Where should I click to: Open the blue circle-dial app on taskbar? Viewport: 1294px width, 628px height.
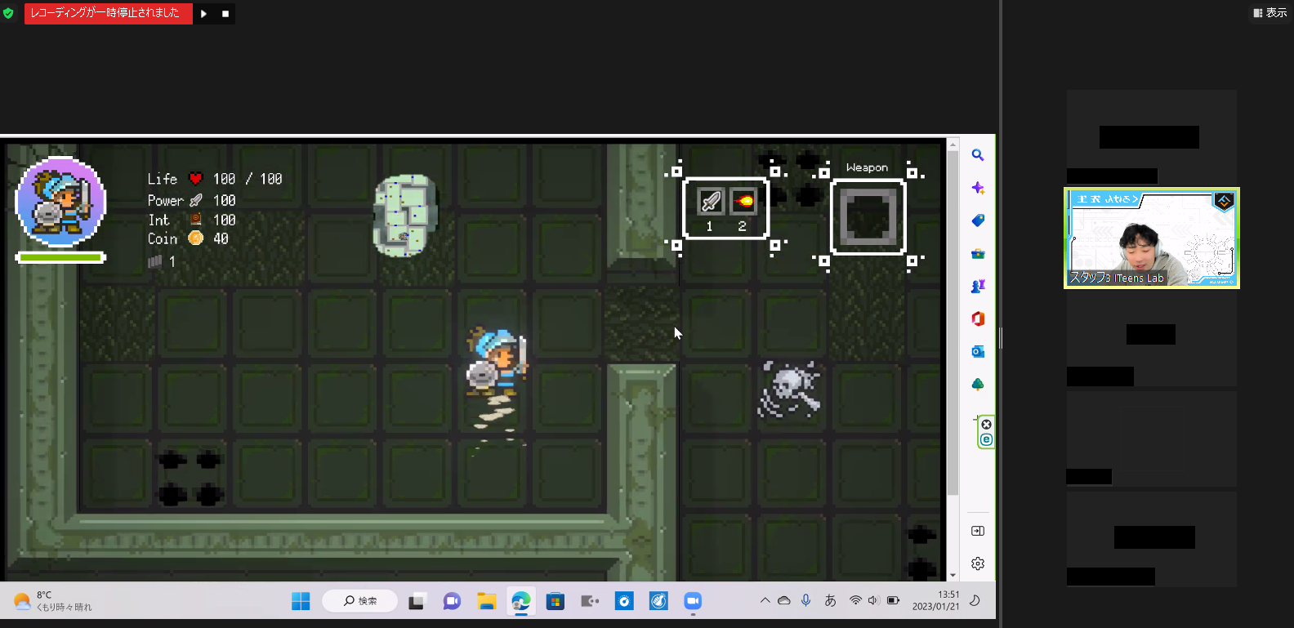click(x=624, y=602)
